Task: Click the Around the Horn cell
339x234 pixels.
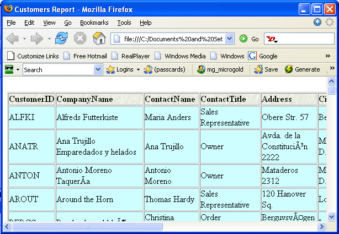Action: pyautogui.click(x=99, y=199)
